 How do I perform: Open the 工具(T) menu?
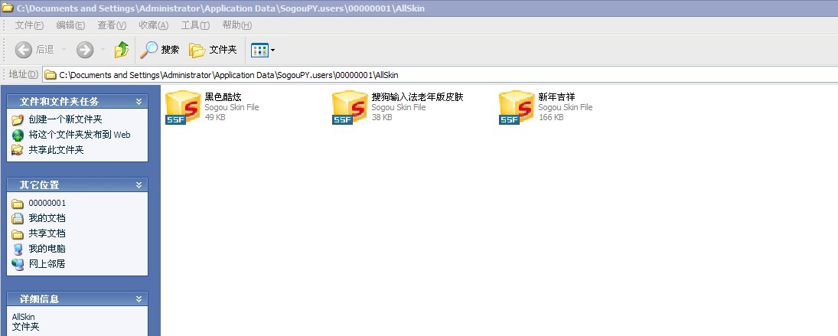pos(194,25)
